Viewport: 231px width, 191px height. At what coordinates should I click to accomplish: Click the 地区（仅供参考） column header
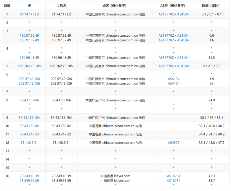(x=115, y=6)
